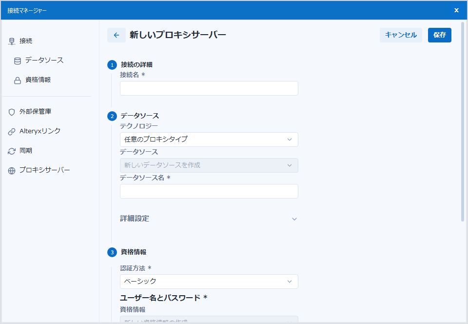468x324 pixels.
Task: Open the 認証方法 ベーシック dropdown
Action: click(x=209, y=281)
